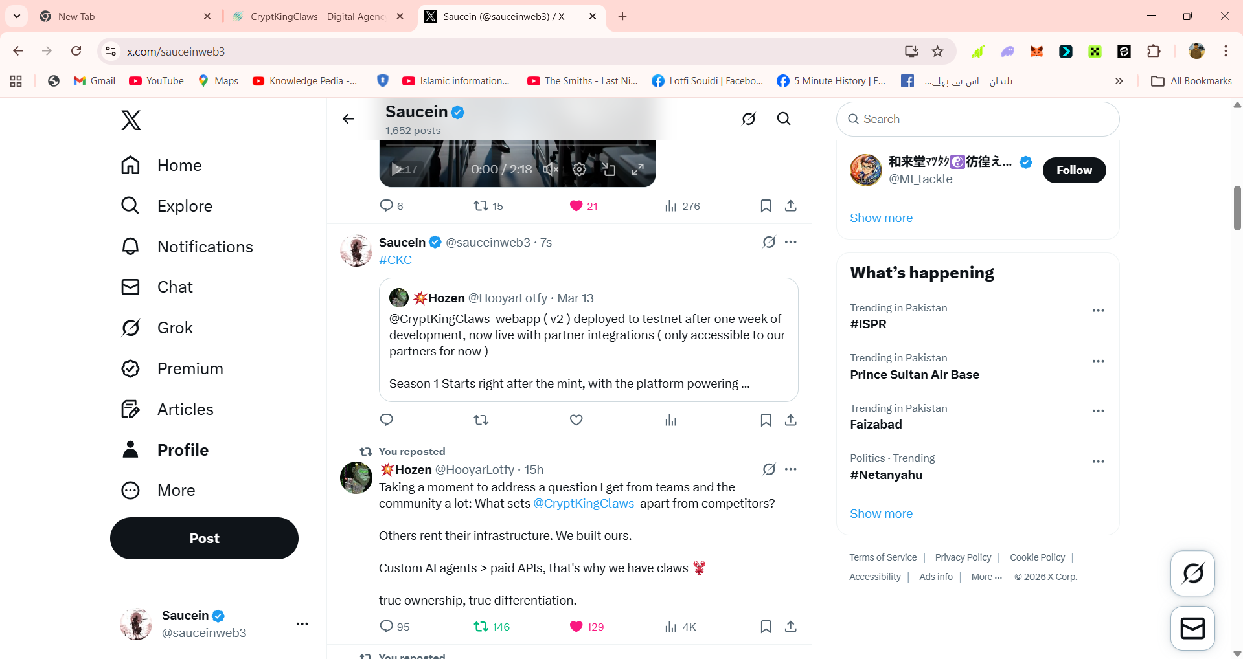This screenshot has width=1243, height=659.
Task: View analytics for the post with 4K views
Action: [x=680, y=627]
